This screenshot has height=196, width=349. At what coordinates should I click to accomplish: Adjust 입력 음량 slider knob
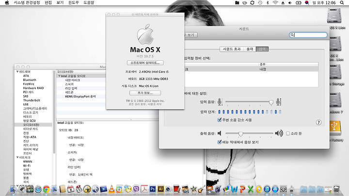pos(271,102)
